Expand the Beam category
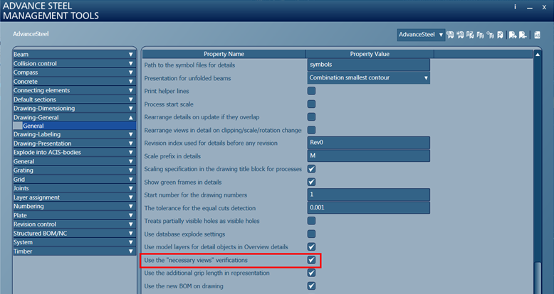Image resolution: width=554 pixels, height=294 pixels. tap(75, 54)
